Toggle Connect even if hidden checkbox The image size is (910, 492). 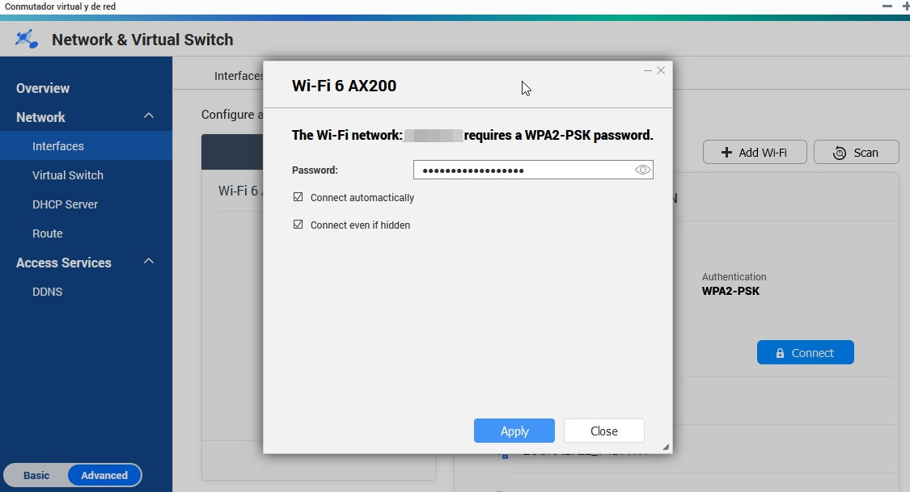(298, 225)
